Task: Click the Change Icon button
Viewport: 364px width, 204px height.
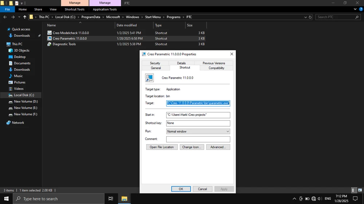Action: (192, 147)
